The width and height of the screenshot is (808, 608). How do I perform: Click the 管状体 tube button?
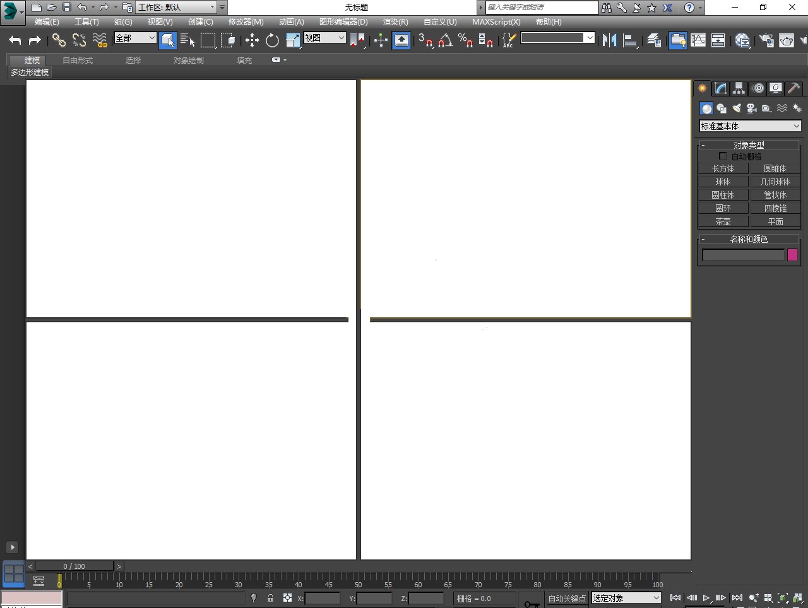click(x=775, y=195)
